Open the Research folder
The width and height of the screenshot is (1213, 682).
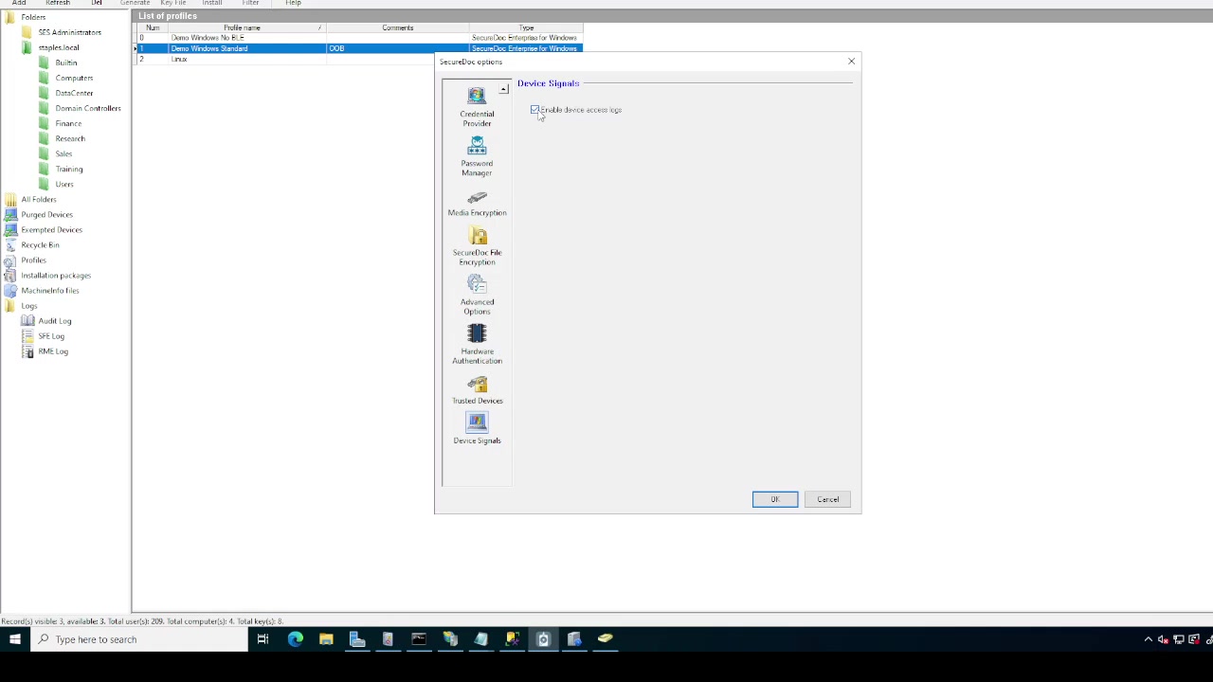point(70,138)
